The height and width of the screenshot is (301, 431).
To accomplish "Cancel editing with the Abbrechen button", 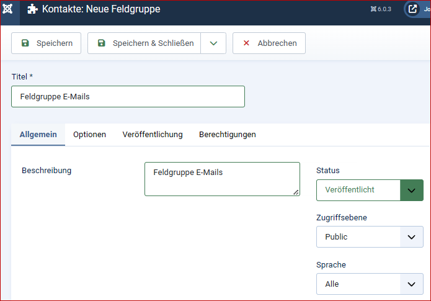I will pyautogui.click(x=269, y=43).
